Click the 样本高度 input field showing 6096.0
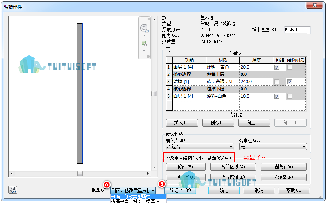Image resolution: width=327 pixels, height=210 pixels. [297, 30]
